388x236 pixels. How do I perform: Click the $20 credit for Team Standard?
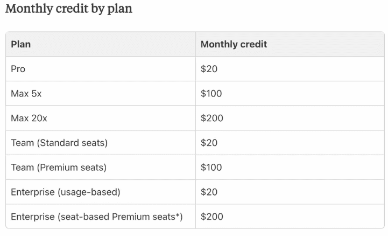(x=209, y=143)
